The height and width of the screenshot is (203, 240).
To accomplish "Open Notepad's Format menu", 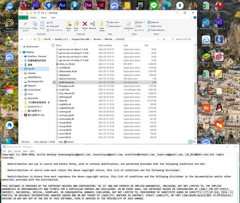I will [17, 151].
